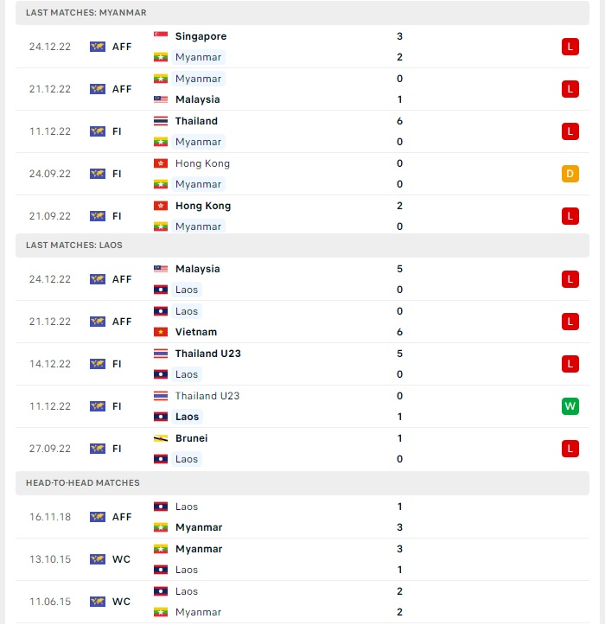
Task: Click Hong Kong flag in 24.09.22 match
Action: tap(161, 163)
